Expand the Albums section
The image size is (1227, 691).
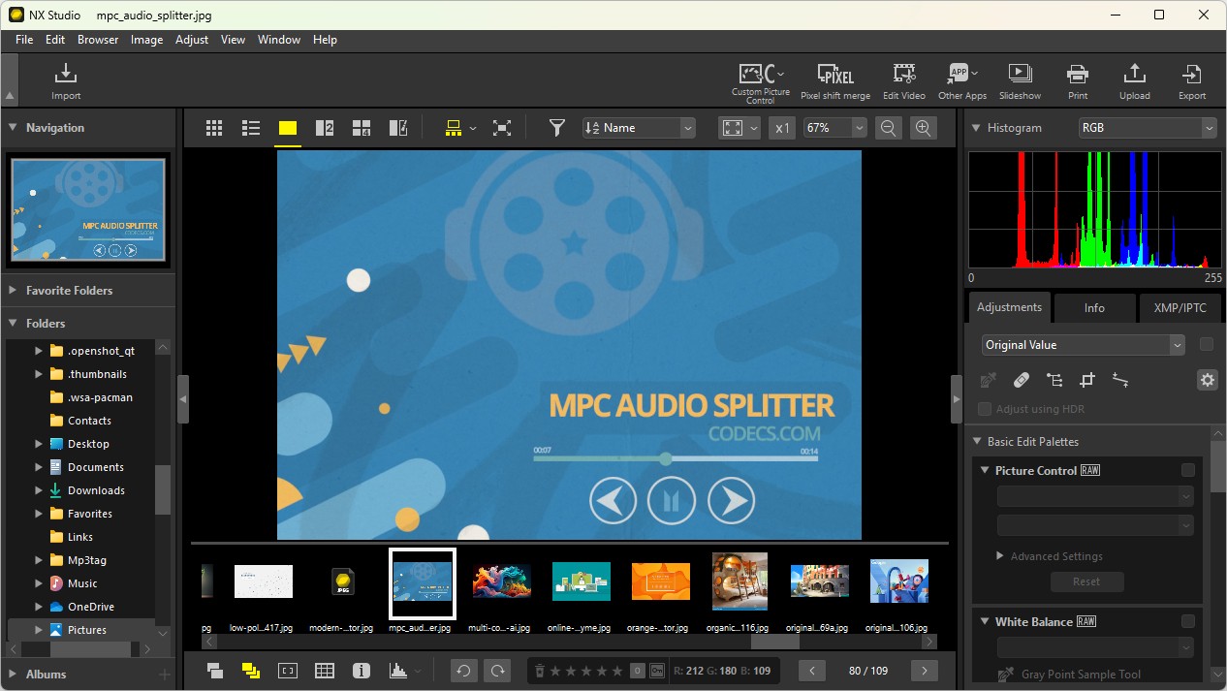click(14, 674)
